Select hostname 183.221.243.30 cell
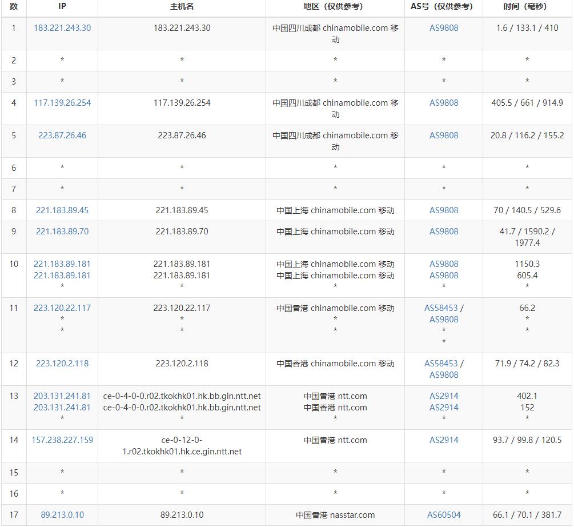The height and width of the screenshot is (527, 574). pyautogui.click(x=182, y=28)
